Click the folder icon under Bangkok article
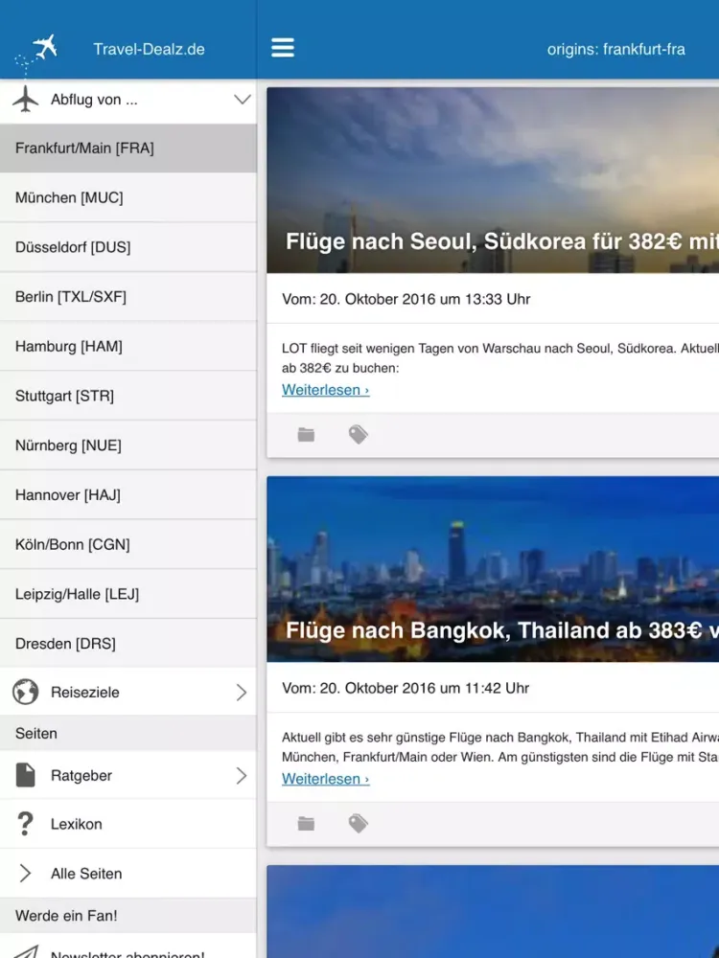 (306, 824)
